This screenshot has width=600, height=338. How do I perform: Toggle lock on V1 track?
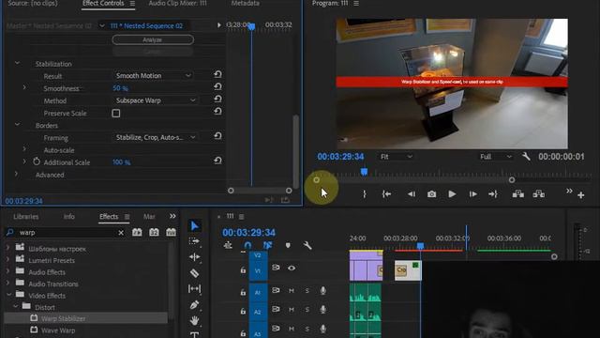point(243,270)
